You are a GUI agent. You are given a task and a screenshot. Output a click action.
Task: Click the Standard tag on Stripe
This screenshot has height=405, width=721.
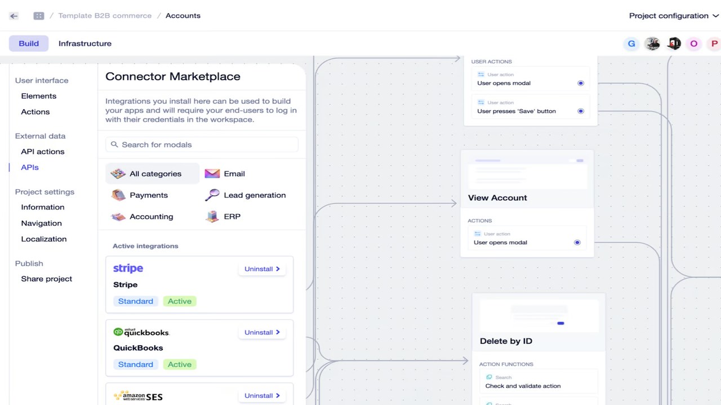[136, 301]
